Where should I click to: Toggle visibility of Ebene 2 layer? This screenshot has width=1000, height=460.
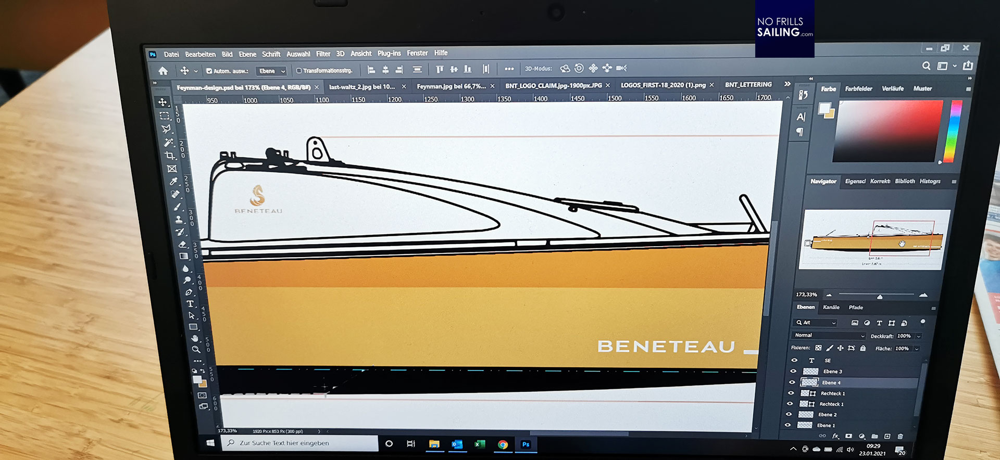(789, 414)
